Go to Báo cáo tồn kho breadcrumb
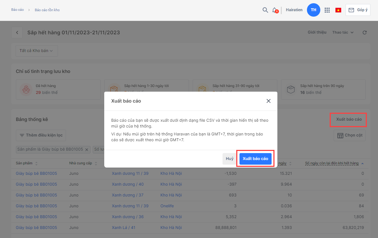 point(47,10)
